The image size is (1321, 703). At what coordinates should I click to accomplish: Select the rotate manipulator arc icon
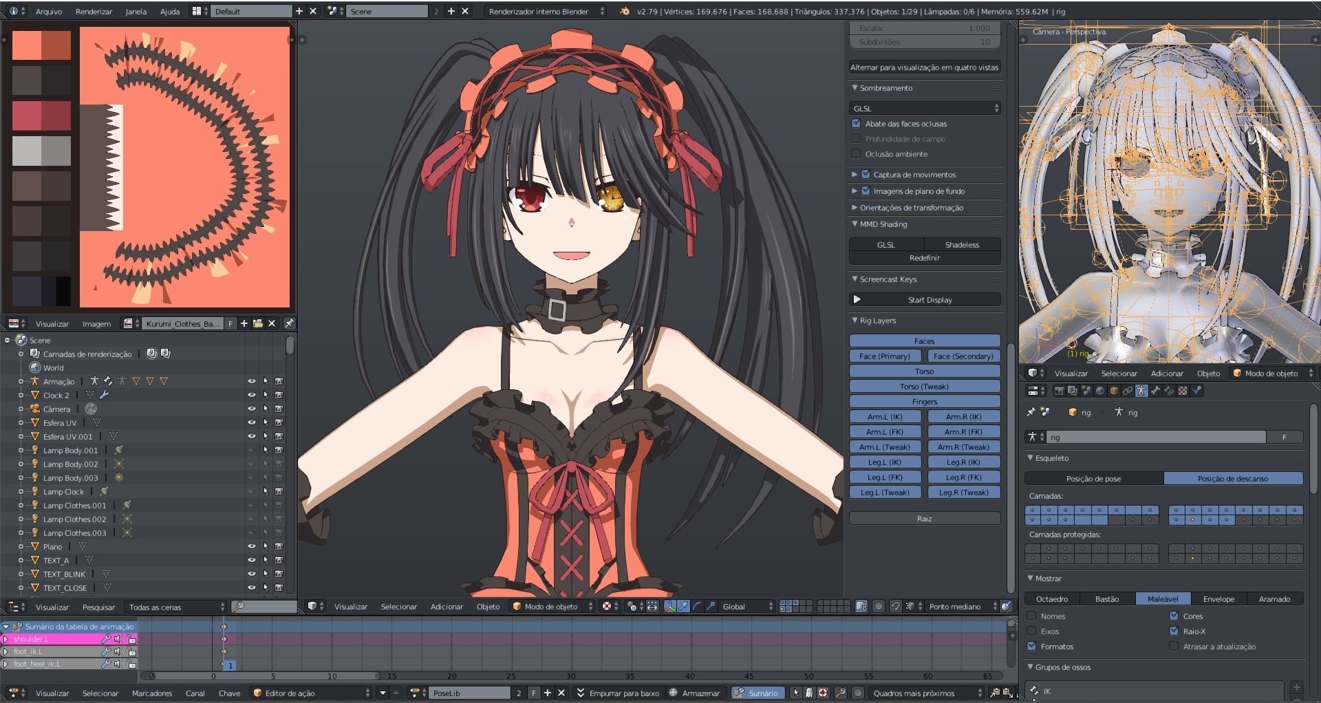pos(696,606)
